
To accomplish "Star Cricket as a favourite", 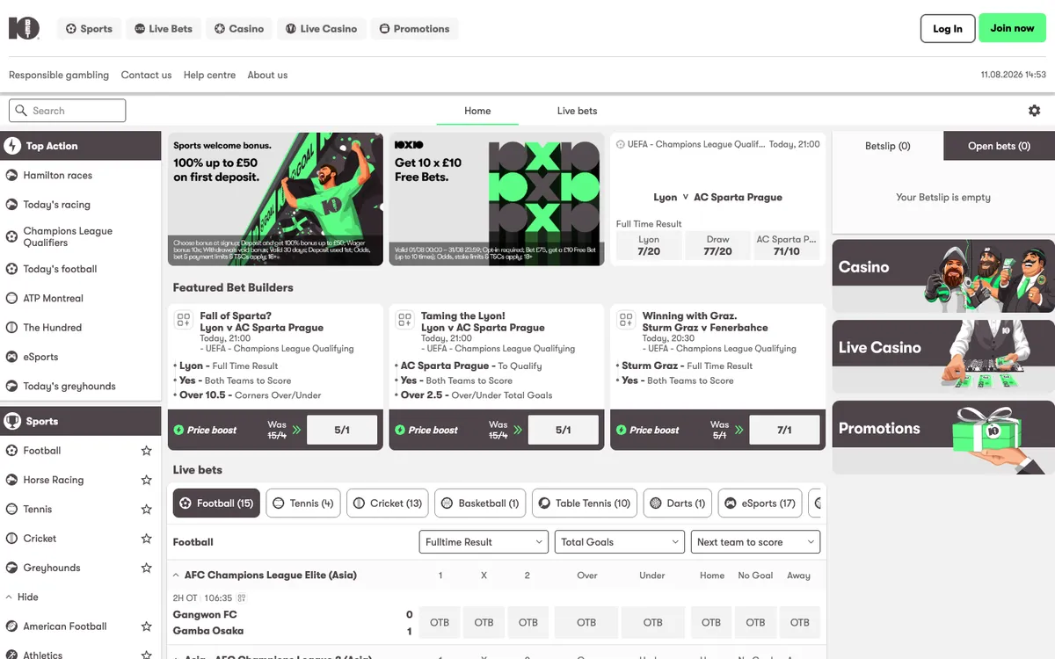I will click(x=147, y=539).
